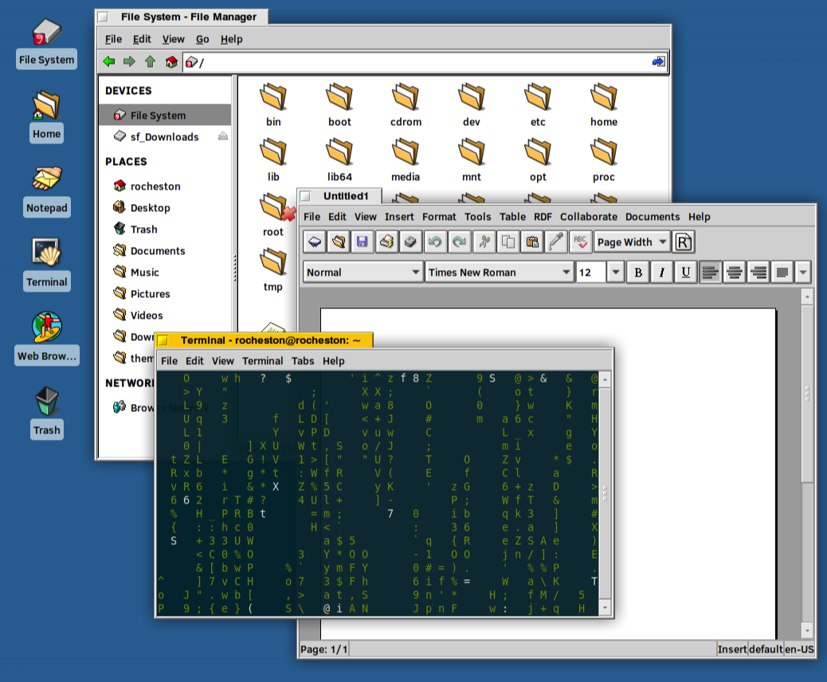Open the Table menu in Untitled1
This screenshot has width=827, height=682.
(x=512, y=217)
